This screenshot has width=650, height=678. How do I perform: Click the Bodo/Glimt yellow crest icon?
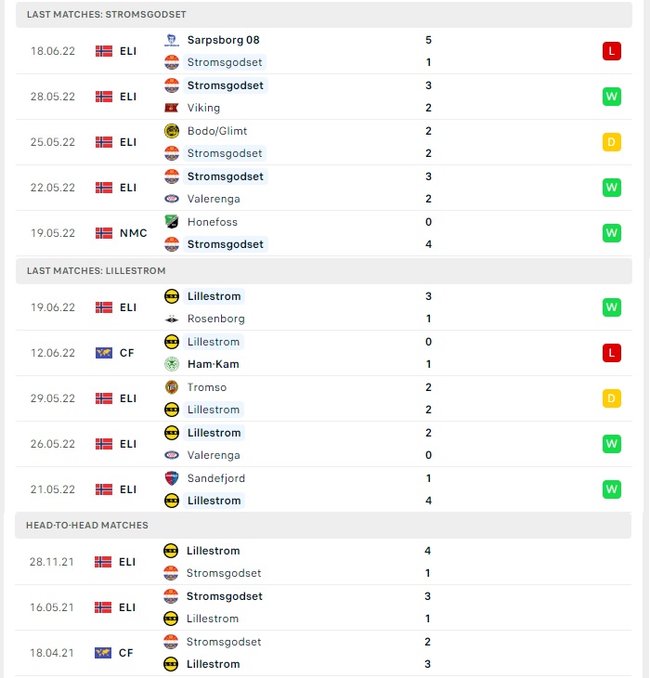pyautogui.click(x=172, y=131)
